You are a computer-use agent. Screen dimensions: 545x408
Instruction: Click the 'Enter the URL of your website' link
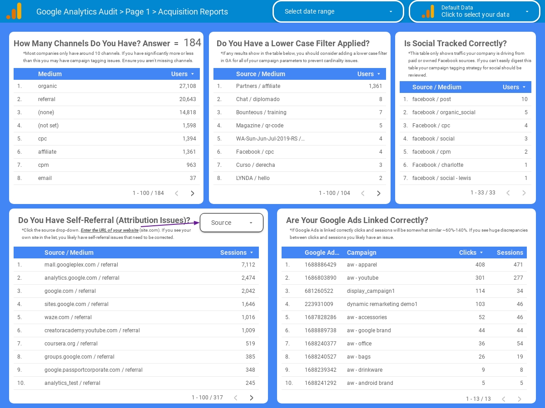109,230
